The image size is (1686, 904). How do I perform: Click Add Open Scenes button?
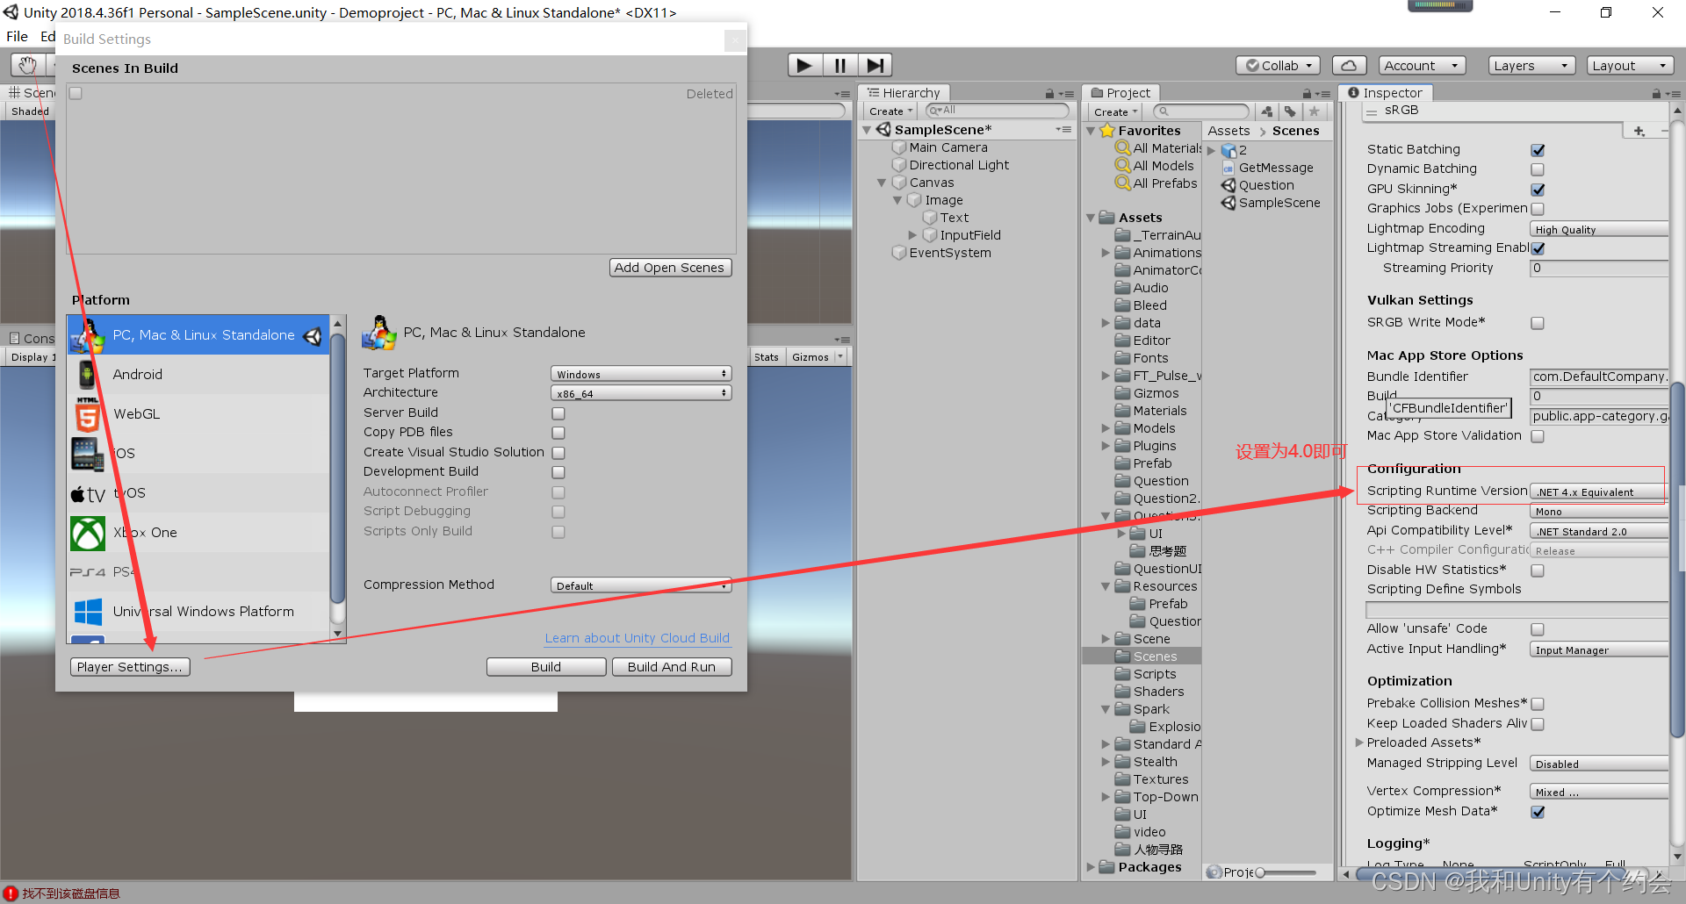point(670,268)
